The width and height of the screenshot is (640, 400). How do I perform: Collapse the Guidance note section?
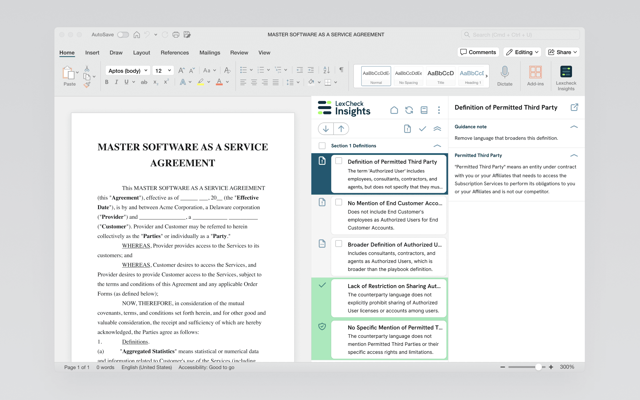point(574,127)
